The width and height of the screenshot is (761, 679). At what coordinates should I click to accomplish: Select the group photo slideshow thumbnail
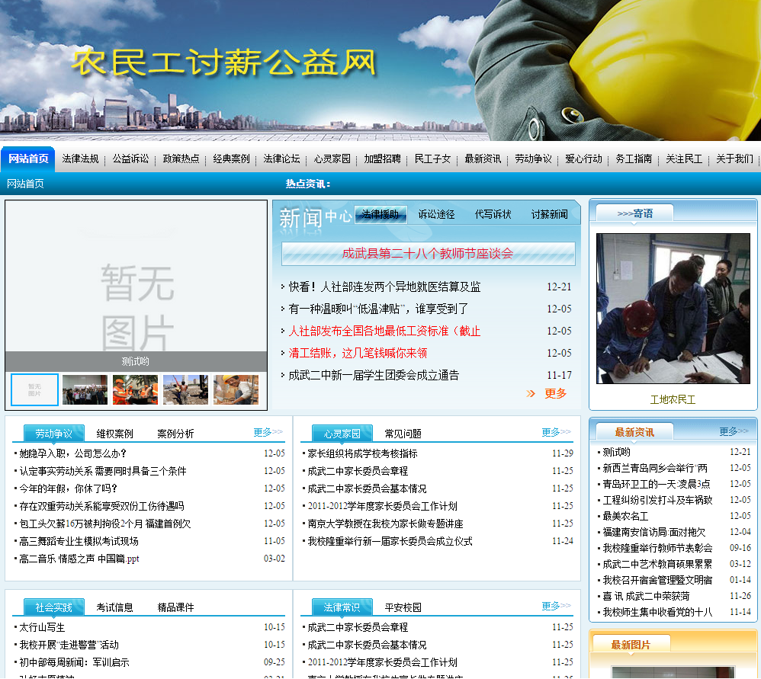[85, 389]
